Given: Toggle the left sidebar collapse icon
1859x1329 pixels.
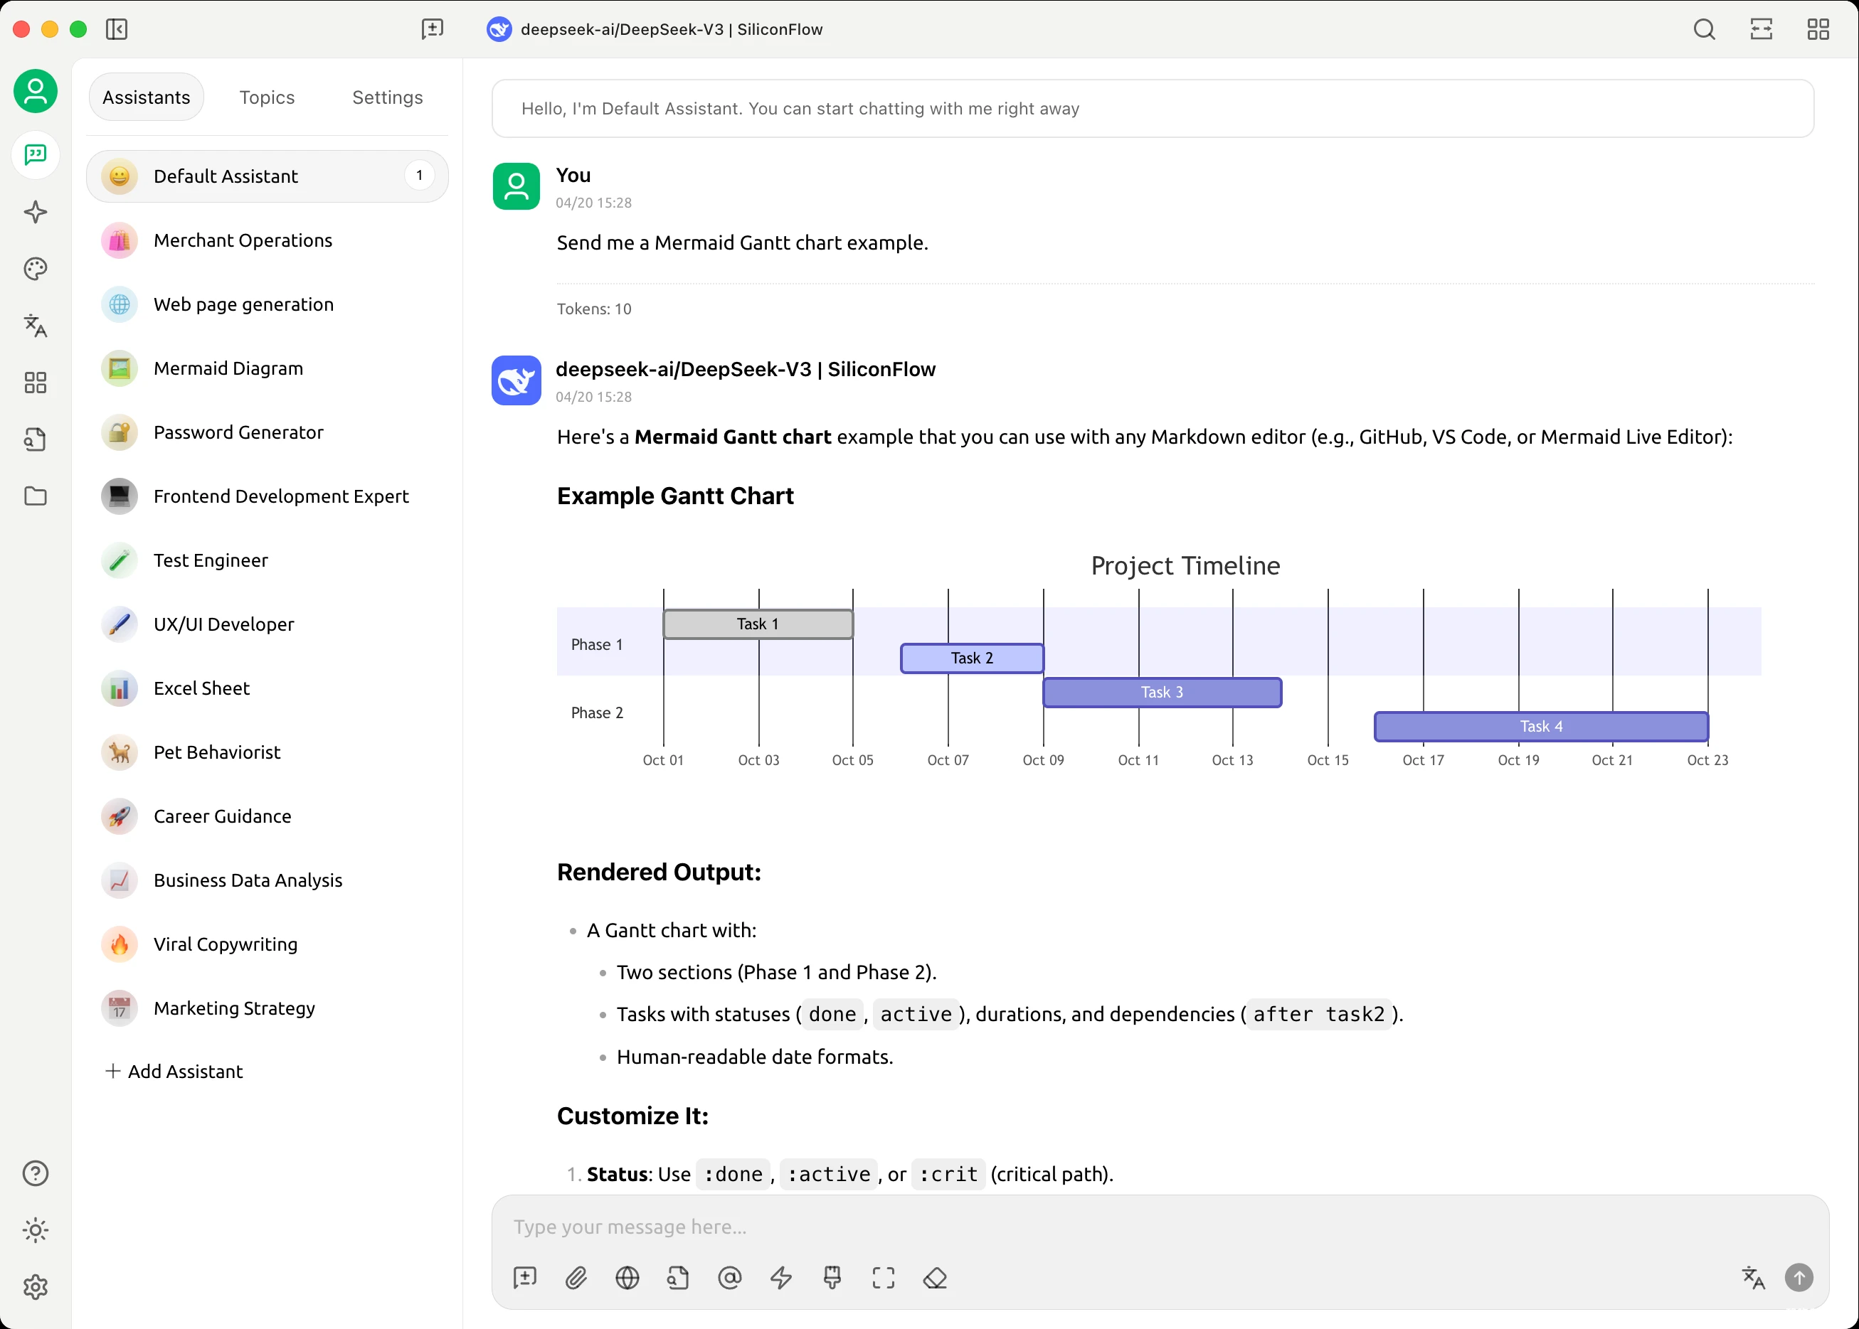Looking at the screenshot, I should pos(116,29).
